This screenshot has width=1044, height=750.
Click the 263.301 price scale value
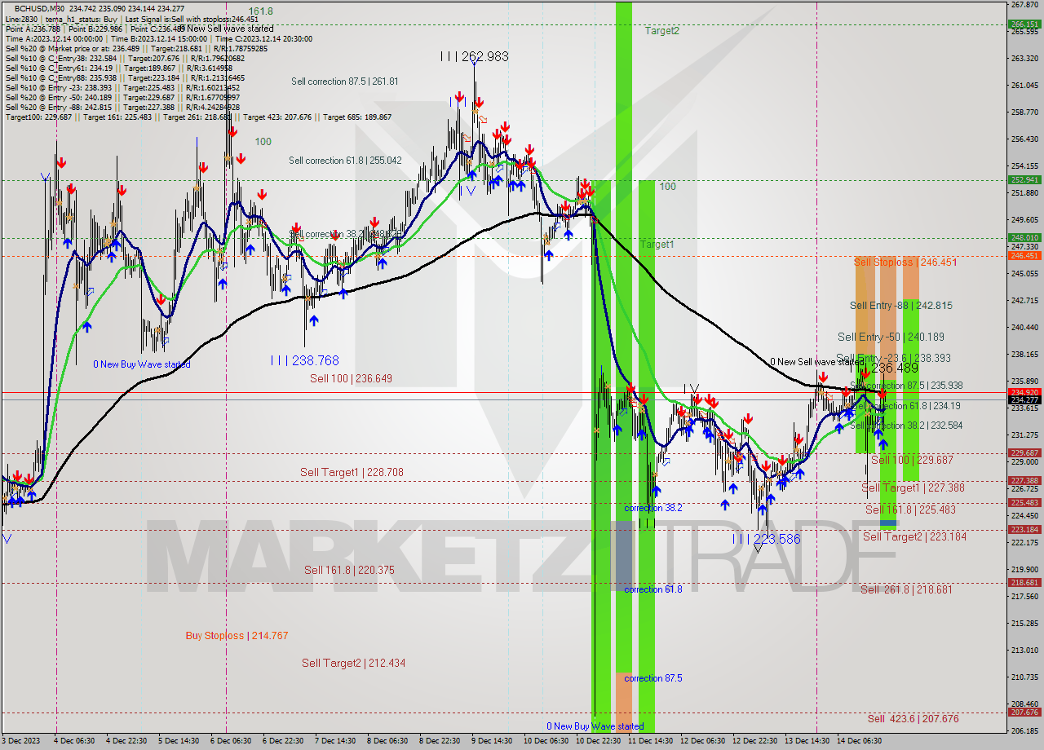1024,58
